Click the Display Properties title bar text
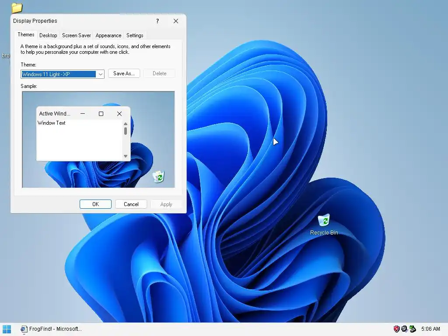Image resolution: width=448 pixels, height=336 pixels. (35, 21)
